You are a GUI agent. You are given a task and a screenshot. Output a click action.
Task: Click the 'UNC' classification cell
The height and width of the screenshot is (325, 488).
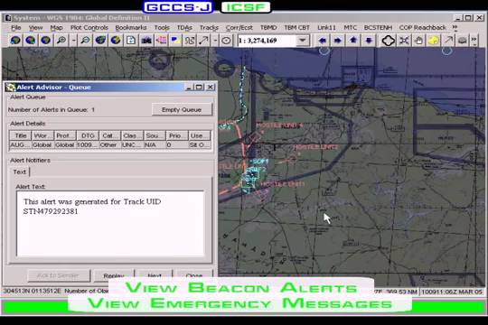coord(132,145)
